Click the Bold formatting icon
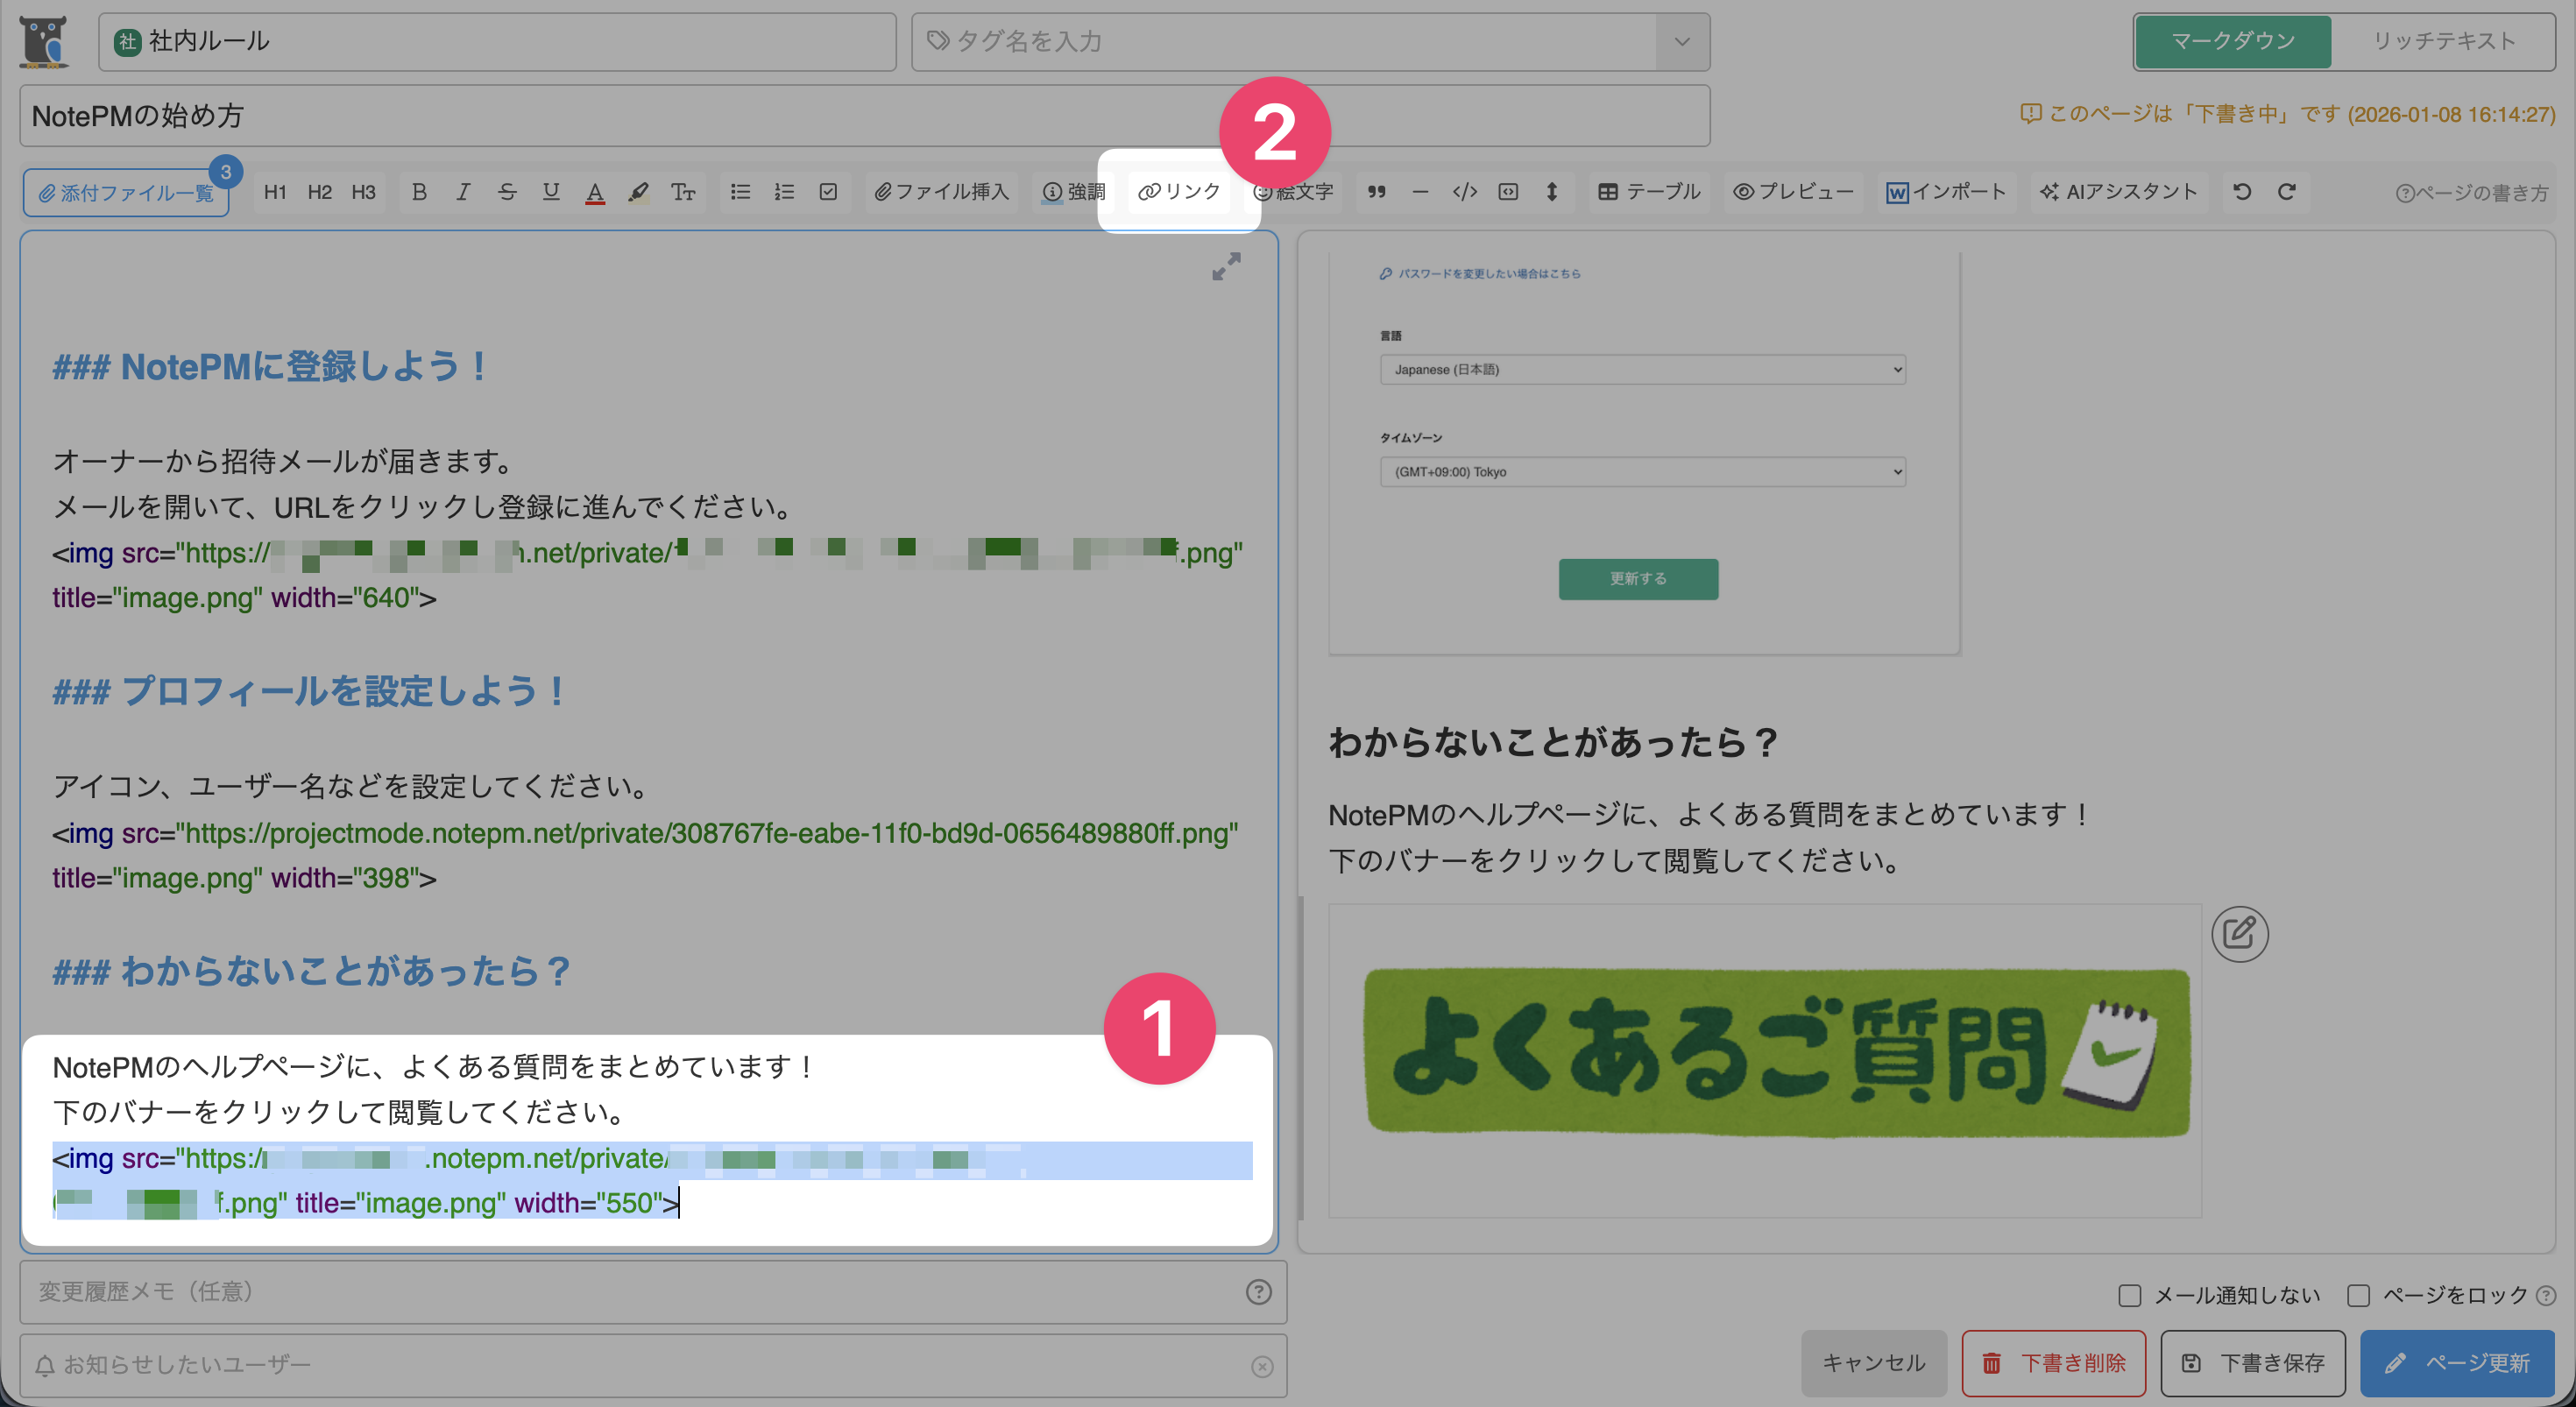 [x=419, y=191]
